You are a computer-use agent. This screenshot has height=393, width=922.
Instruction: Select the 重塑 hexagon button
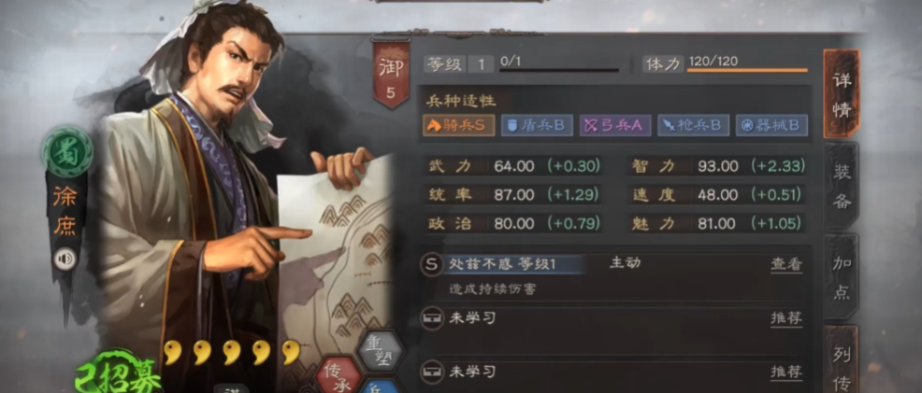[381, 349]
